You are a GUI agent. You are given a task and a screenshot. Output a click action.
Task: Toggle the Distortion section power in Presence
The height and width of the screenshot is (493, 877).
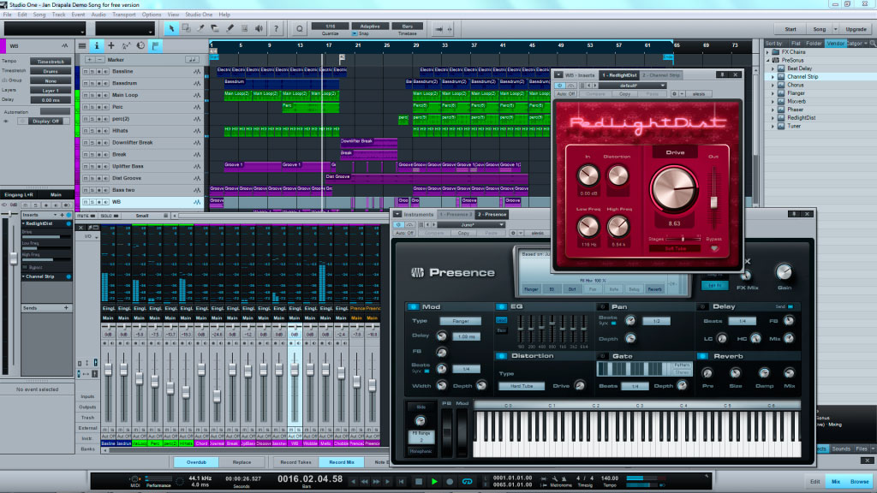click(501, 356)
